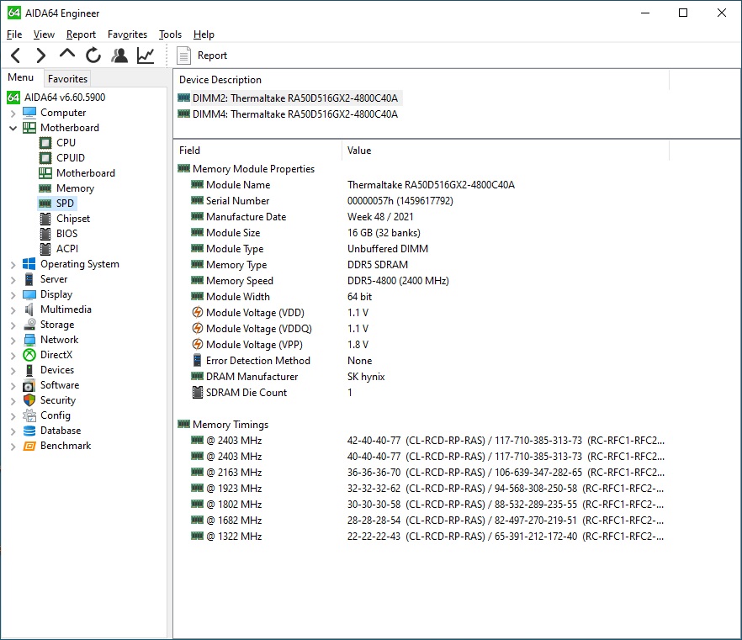The height and width of the screenshot is (640, 742).
Task: Select the DIMM2 Thermaltake device row
Action: tap(289, 98)
